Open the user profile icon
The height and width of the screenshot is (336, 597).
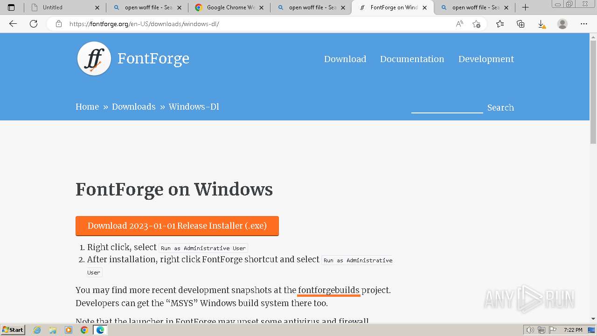point(562,24)
